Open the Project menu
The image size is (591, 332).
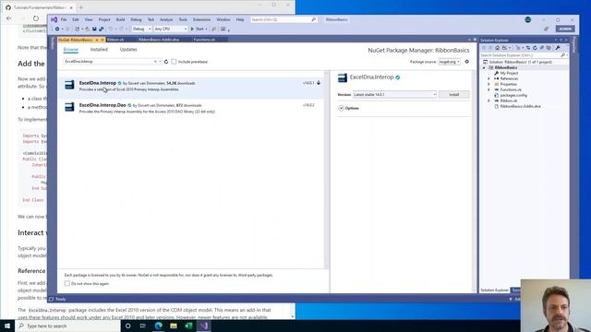pos(104,19)
